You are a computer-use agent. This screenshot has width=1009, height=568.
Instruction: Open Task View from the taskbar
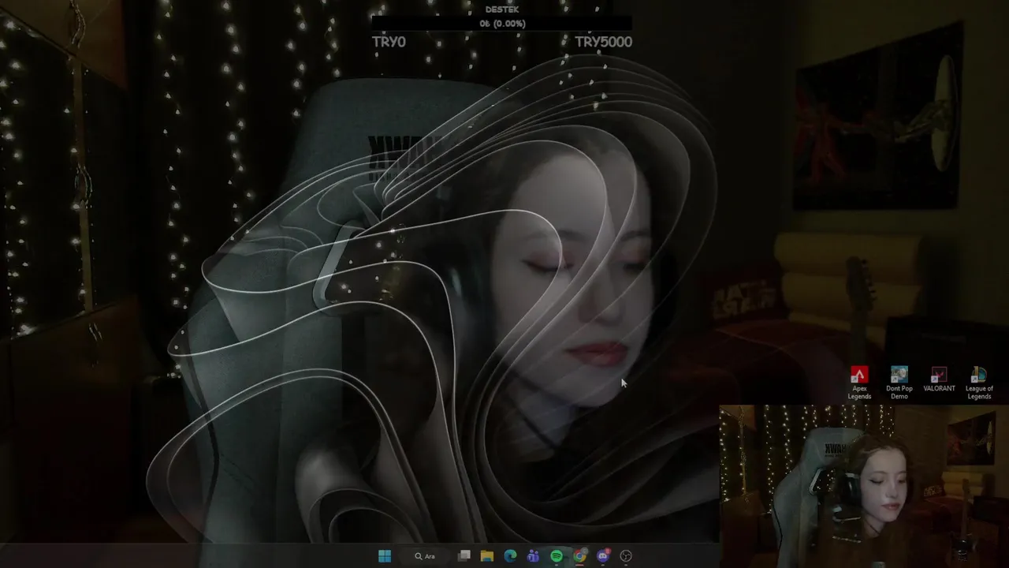pyautogui.click(x=464, y=556)
